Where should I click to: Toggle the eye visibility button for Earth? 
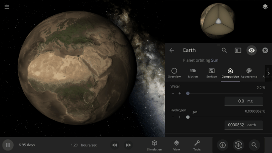coord(251,50)
